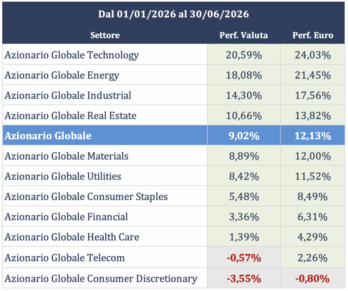Viewport: 348px width, 291px height.
Task: Click the 24,03% Technology euro value
Action: pos(313,55)
